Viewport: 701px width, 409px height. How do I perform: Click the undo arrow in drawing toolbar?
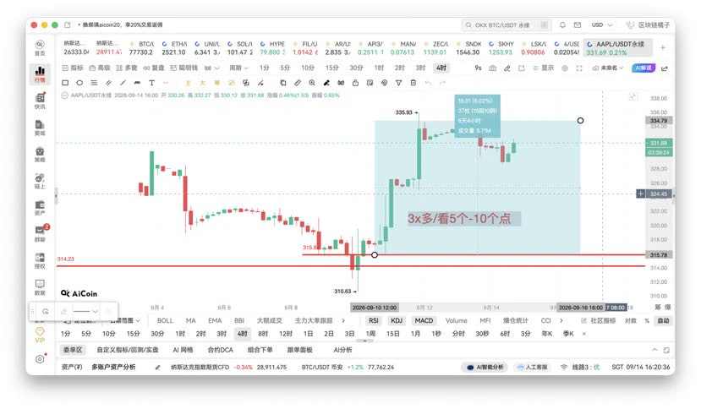click(428, 83)
